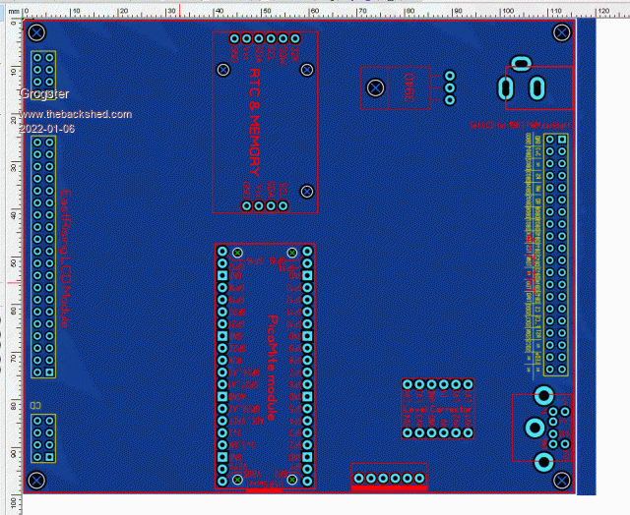Select the RTC & MEMORY silkscreen label

(x=256, y=106)
